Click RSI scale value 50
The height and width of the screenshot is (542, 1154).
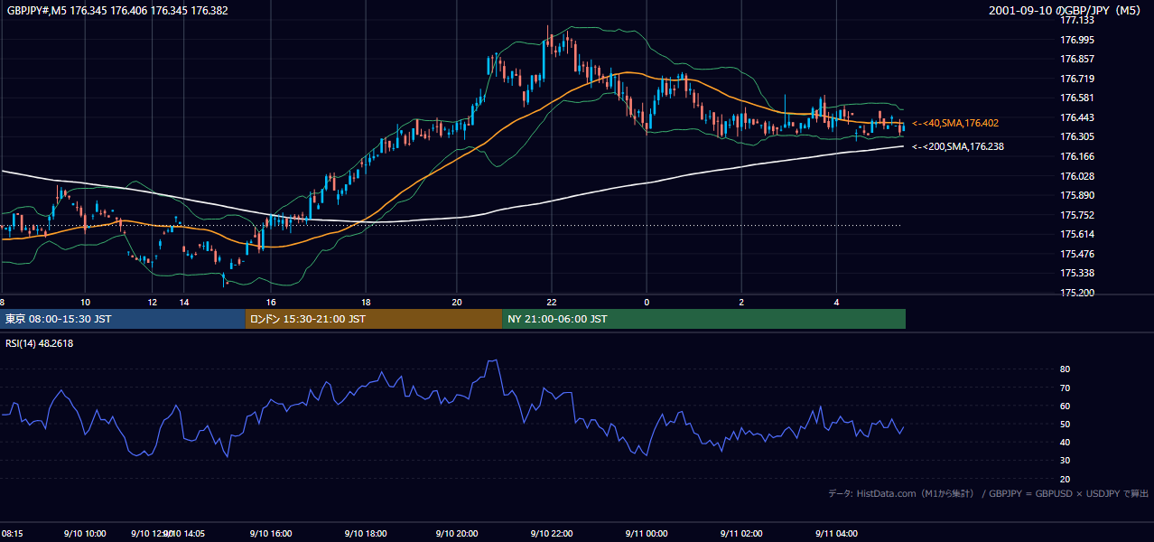point(1066,424)
